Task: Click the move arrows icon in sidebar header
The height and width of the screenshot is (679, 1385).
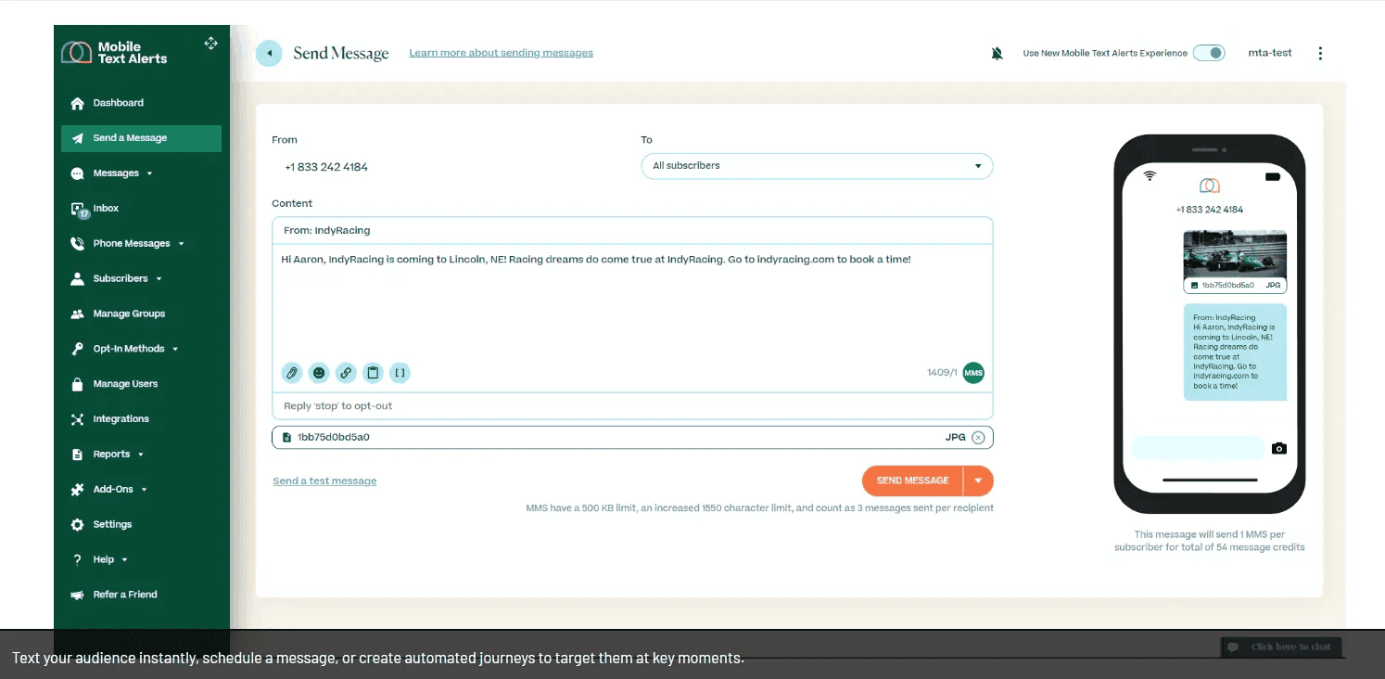Action: (210, 44)
